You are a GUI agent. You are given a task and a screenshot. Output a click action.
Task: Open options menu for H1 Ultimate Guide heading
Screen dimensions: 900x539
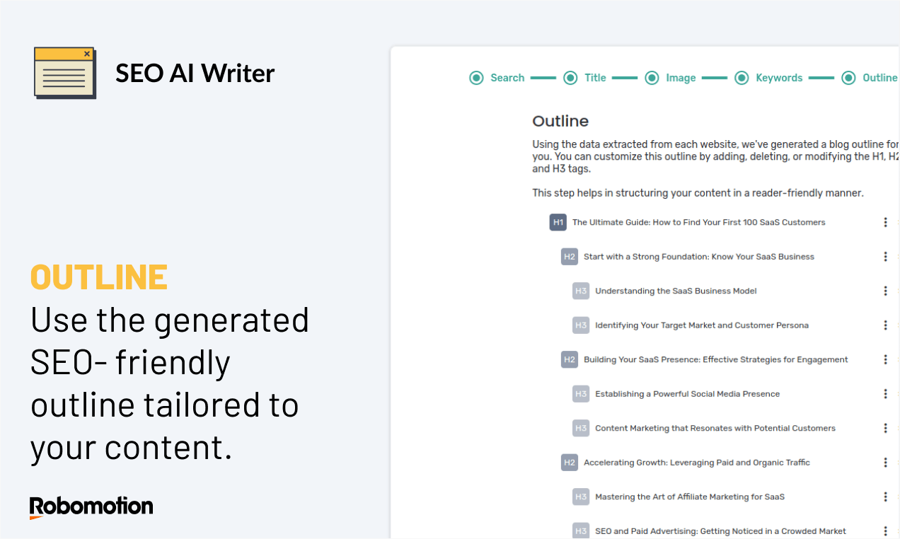tap(885, 222)
